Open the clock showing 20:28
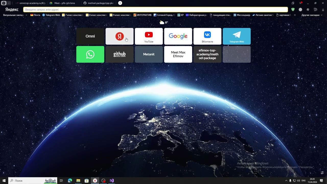The width and height of the screenshot is (327, 184). 312,181
